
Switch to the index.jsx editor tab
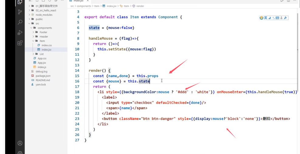pos(78,1)
